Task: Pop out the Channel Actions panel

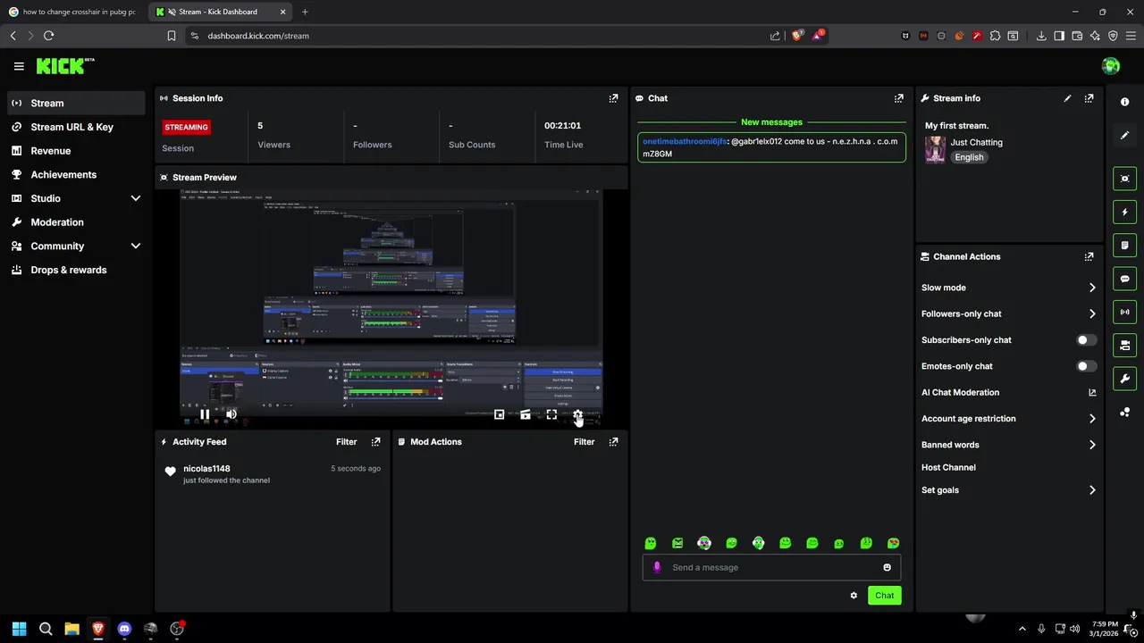Action: [1089, 256]
